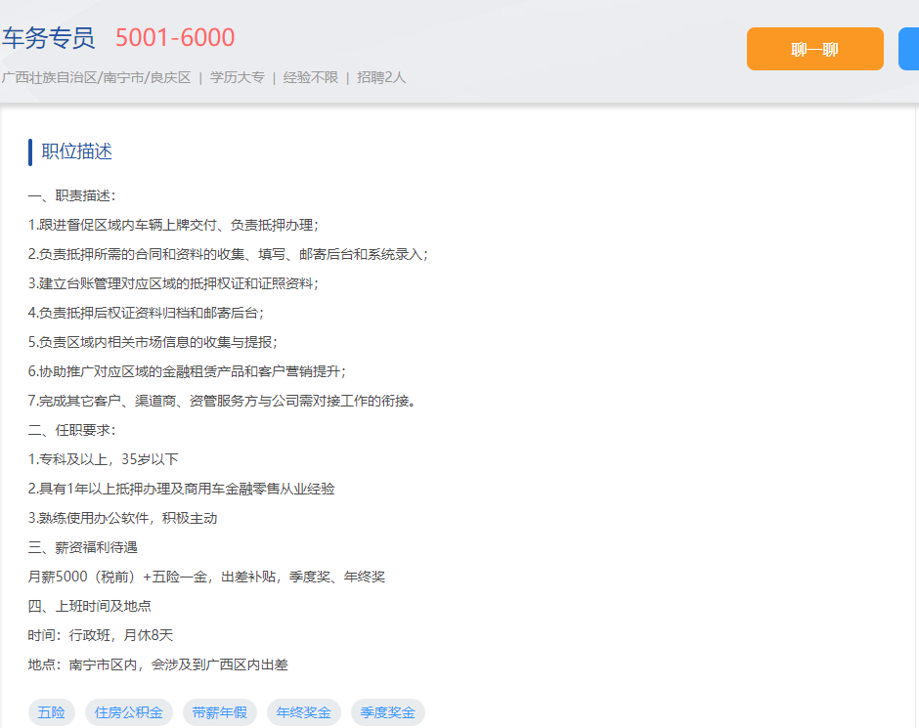
Task: Select the 五险 benefit tag
Action: (52, 712)
